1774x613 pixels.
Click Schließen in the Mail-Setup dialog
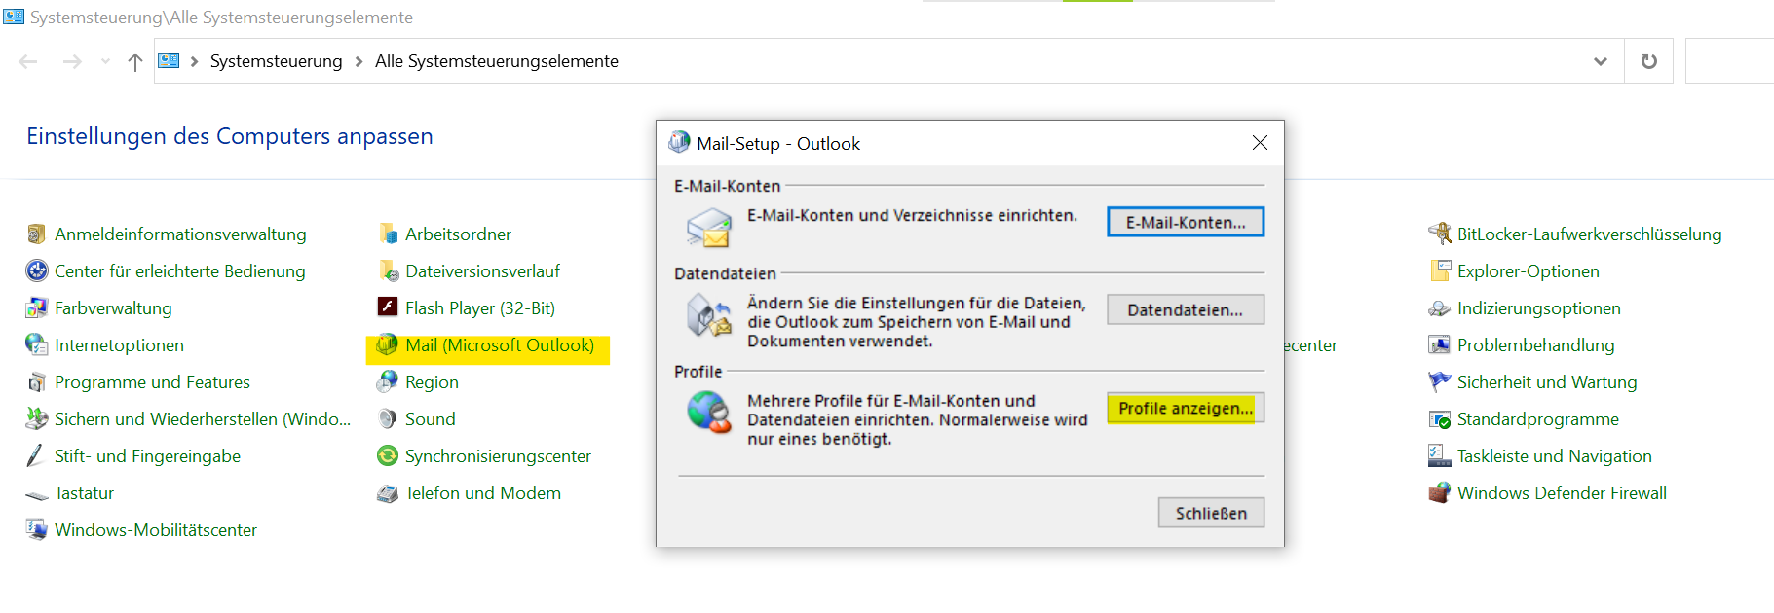pyautogui.click(x=1211, y=513)
